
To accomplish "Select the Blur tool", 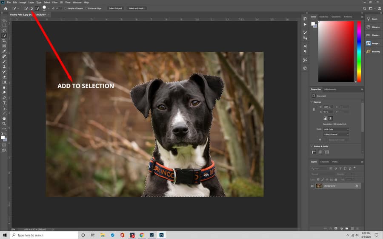I will click(x=4, y=87).
